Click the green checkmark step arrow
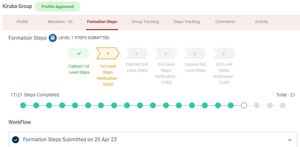The width and height of the screenshot is (300, 147). click(79, 53)
